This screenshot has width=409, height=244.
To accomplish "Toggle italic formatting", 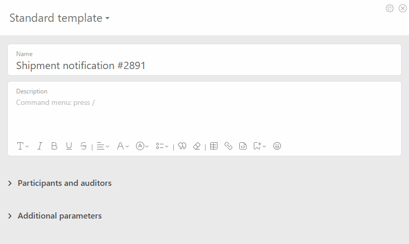I will (x=40, y=146).
